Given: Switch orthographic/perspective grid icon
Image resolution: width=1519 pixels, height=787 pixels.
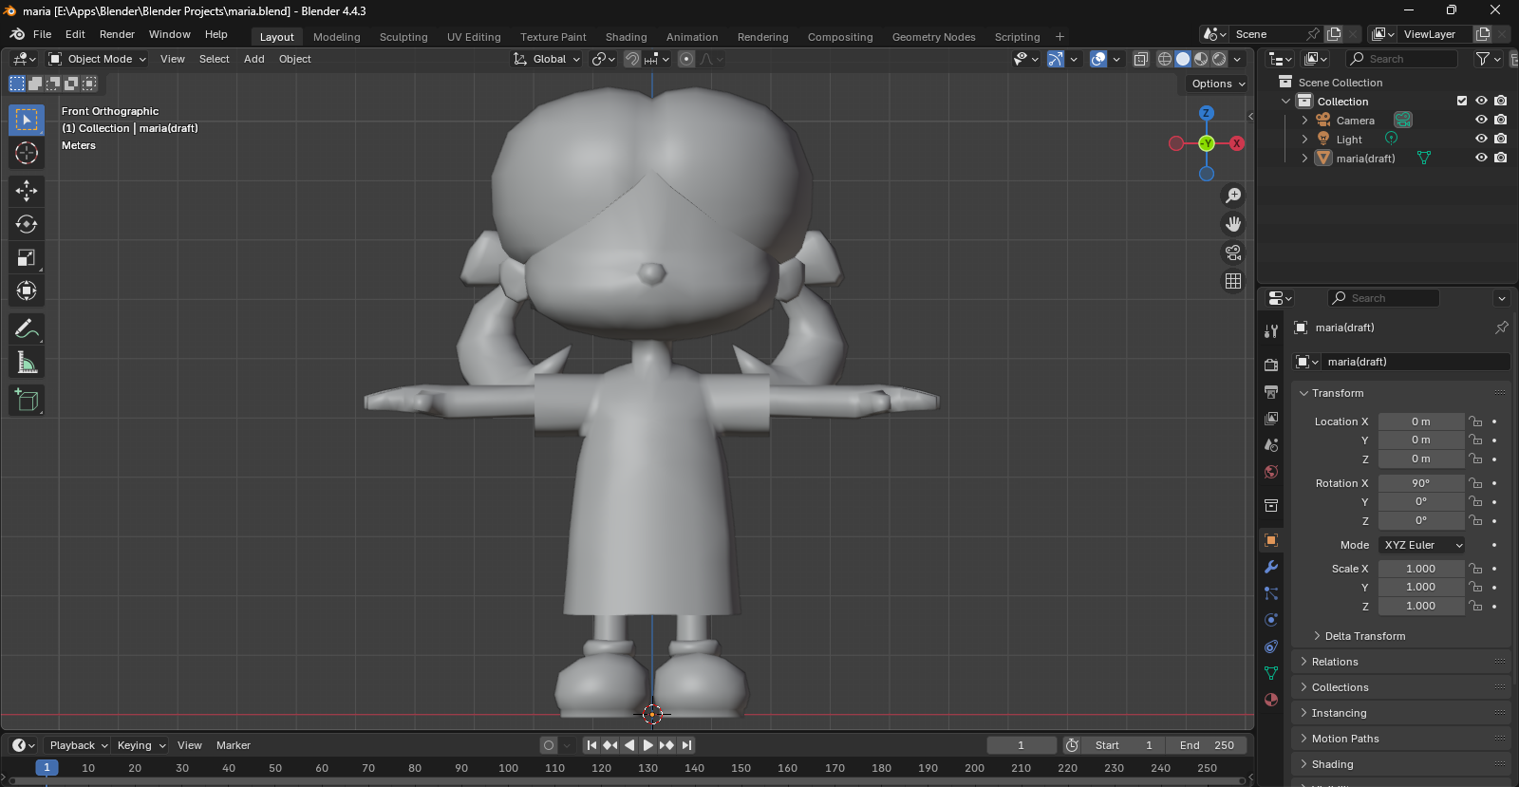Looking at the screenshot, I should point(1233,281).
